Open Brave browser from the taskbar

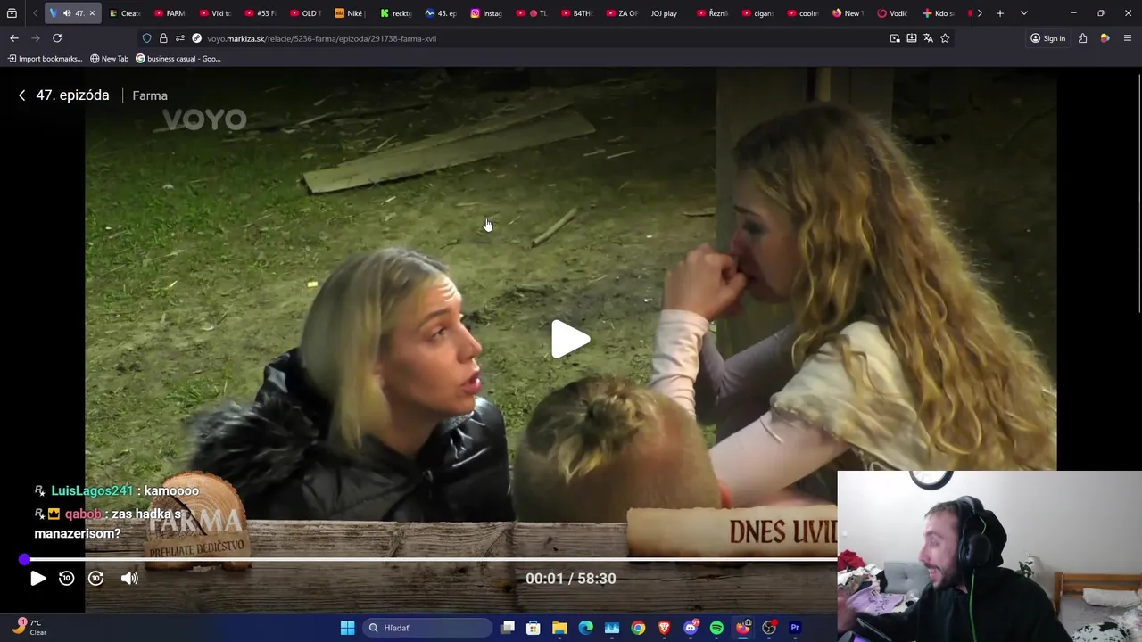664,628
